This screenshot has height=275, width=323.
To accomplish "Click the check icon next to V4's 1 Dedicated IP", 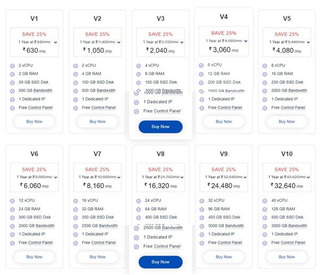I will pos(201,99).
